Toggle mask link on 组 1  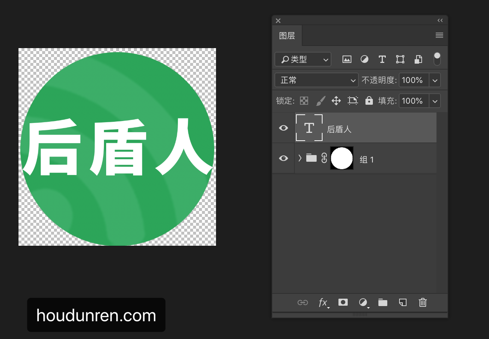(324, 158)
